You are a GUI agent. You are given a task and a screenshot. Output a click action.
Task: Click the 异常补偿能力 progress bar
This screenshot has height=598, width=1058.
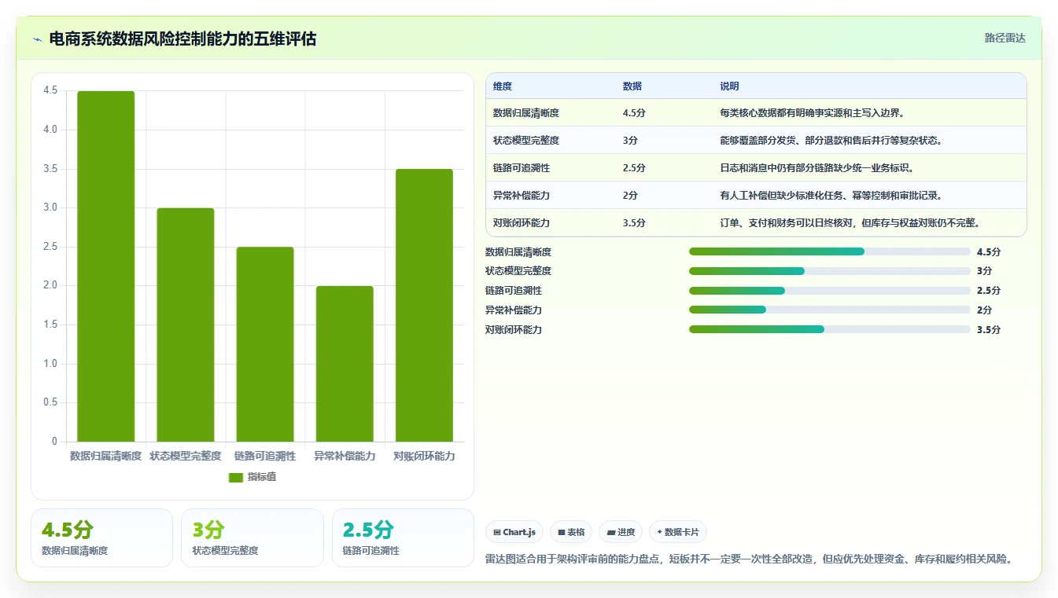click(x=830, y=310)
